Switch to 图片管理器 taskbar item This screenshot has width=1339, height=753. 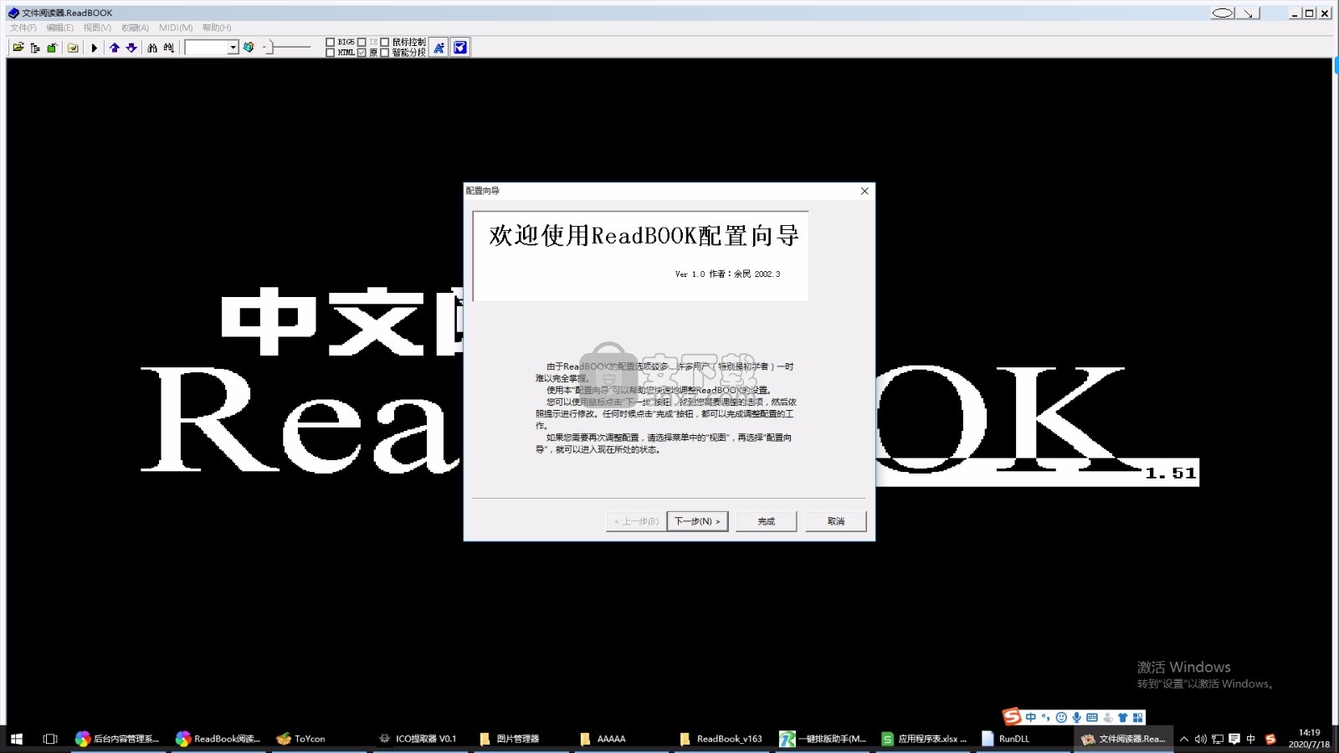[521, 739]
